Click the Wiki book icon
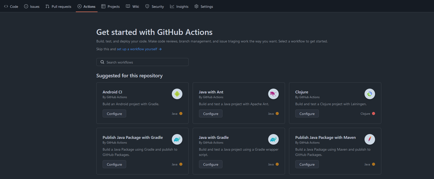Screen dimensions: 434x179 coord(128,6)
